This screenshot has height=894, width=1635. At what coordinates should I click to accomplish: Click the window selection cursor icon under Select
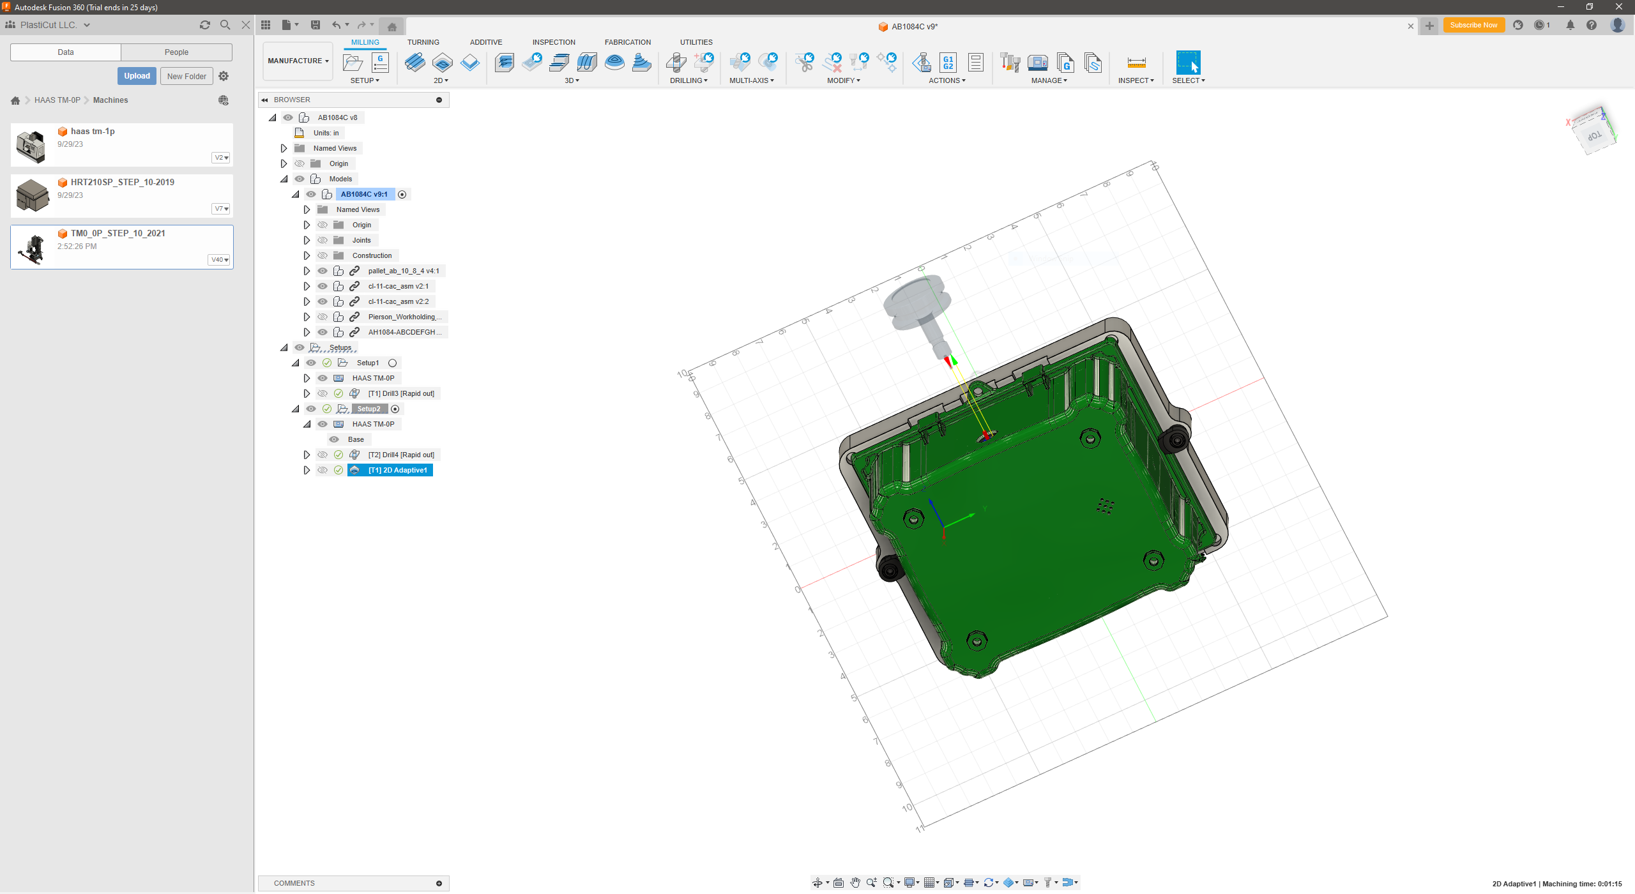pos(1188,63)
